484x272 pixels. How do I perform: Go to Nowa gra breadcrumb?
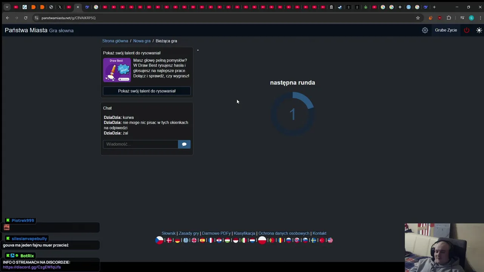[142, 41]
